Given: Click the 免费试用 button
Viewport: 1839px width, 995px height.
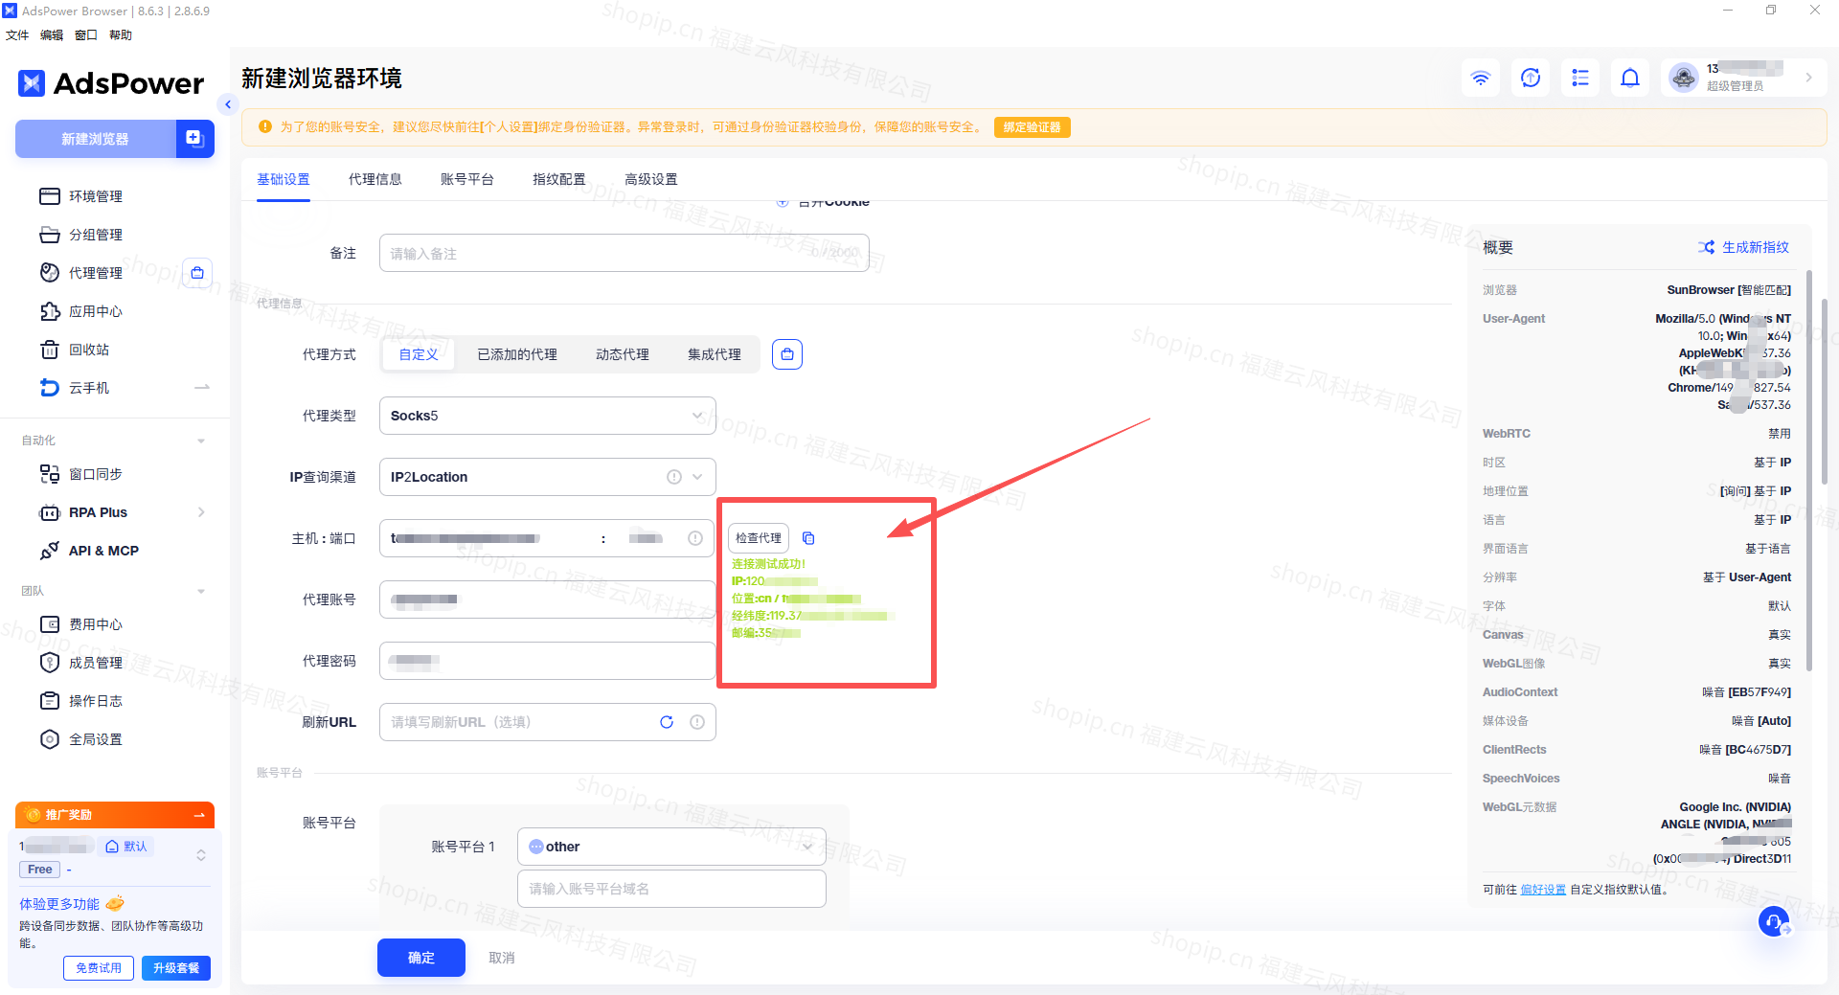Looking at the screenshot, I should pyautogui.click(x=99, y=968).
